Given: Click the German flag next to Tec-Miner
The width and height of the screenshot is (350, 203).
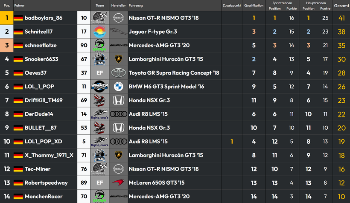Looking at the screenshot, I should 18,169.
